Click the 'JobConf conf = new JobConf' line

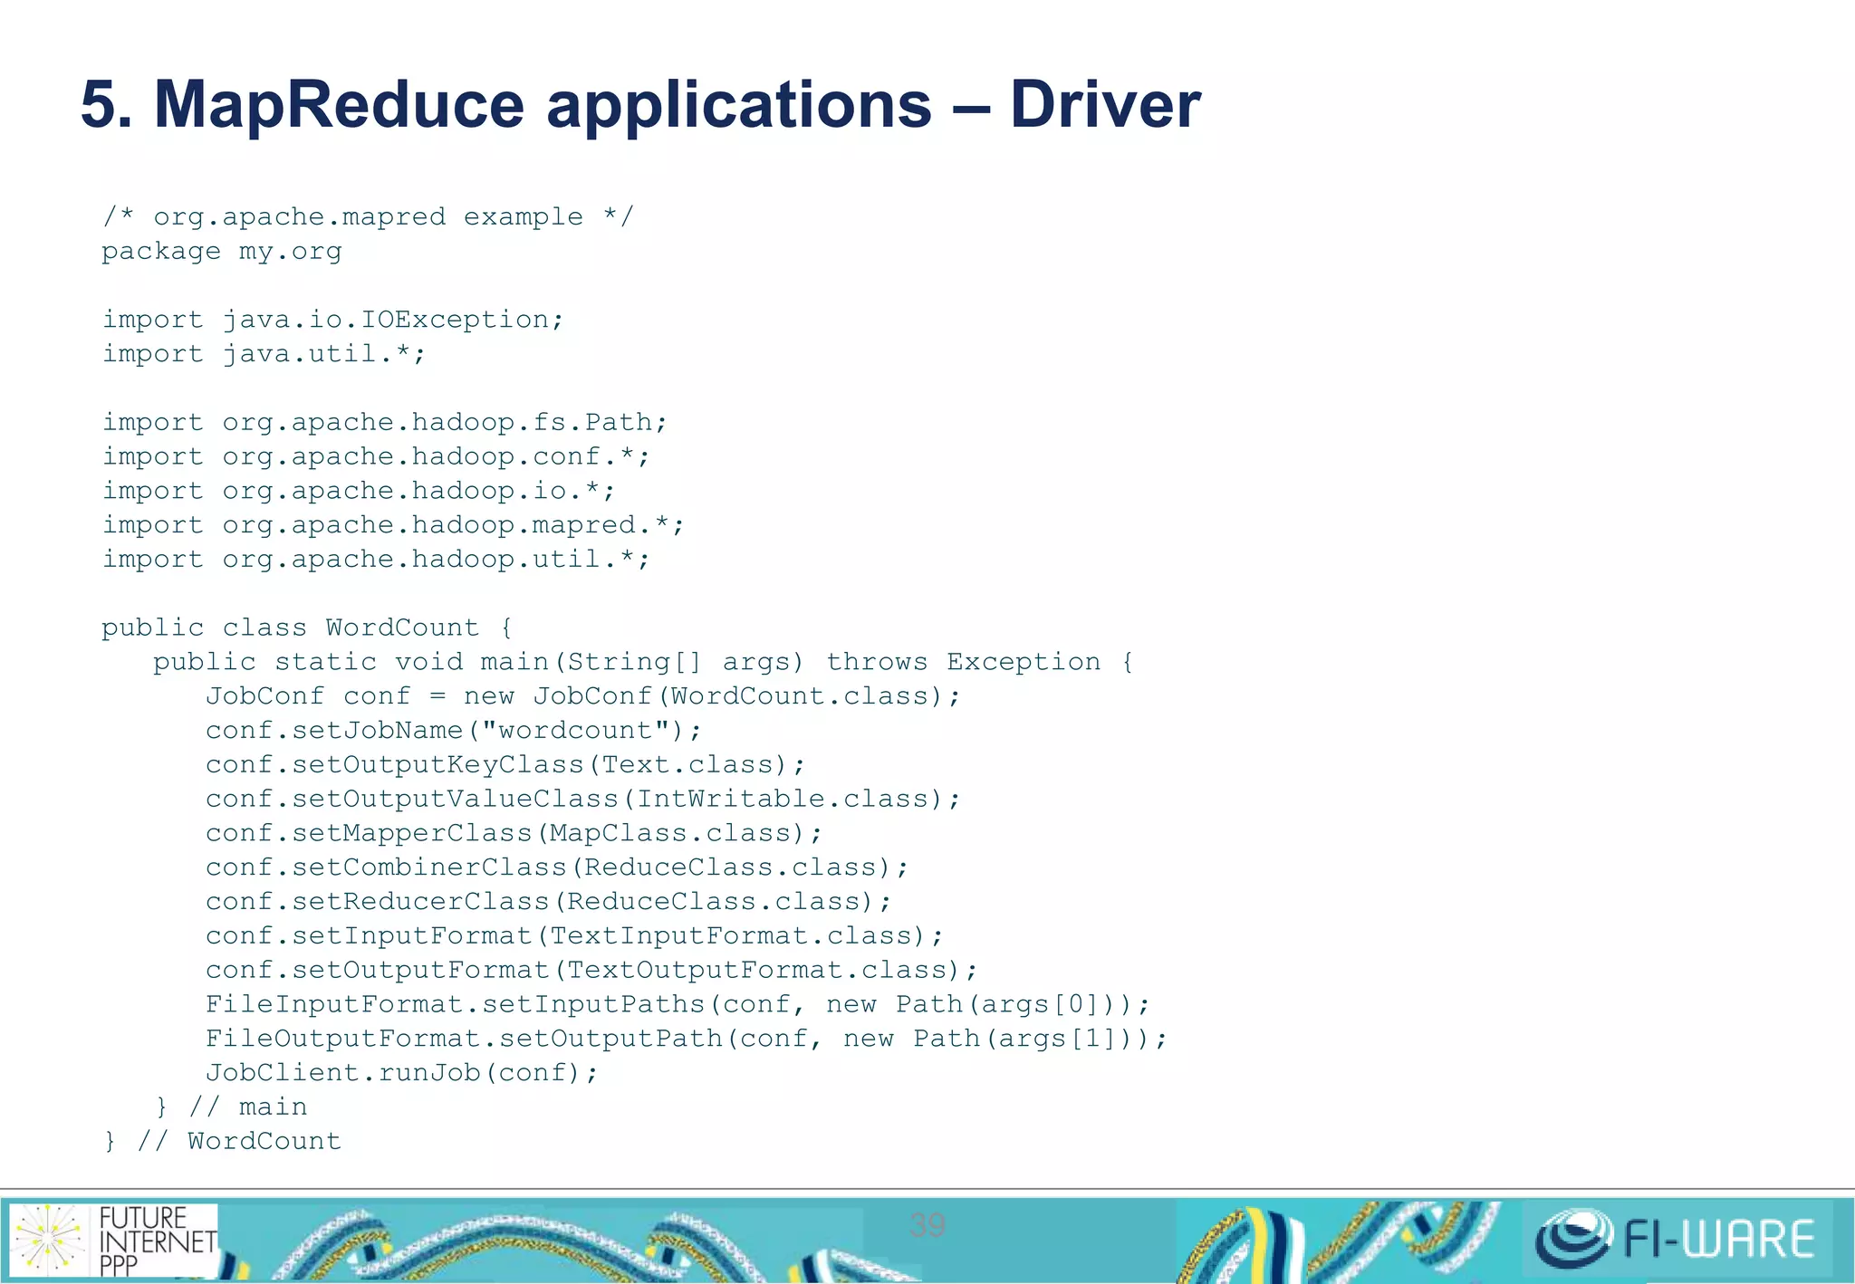click(582, 697)
